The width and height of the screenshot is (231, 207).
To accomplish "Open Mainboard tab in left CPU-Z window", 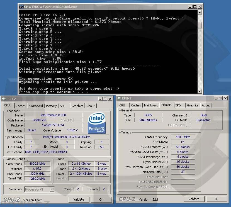I will point(36,106).
